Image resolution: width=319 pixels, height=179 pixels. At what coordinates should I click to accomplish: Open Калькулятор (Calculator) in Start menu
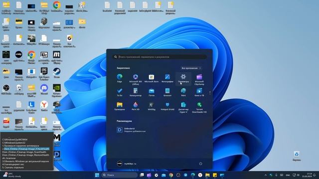pyautogui.click(x=135, y=92)
